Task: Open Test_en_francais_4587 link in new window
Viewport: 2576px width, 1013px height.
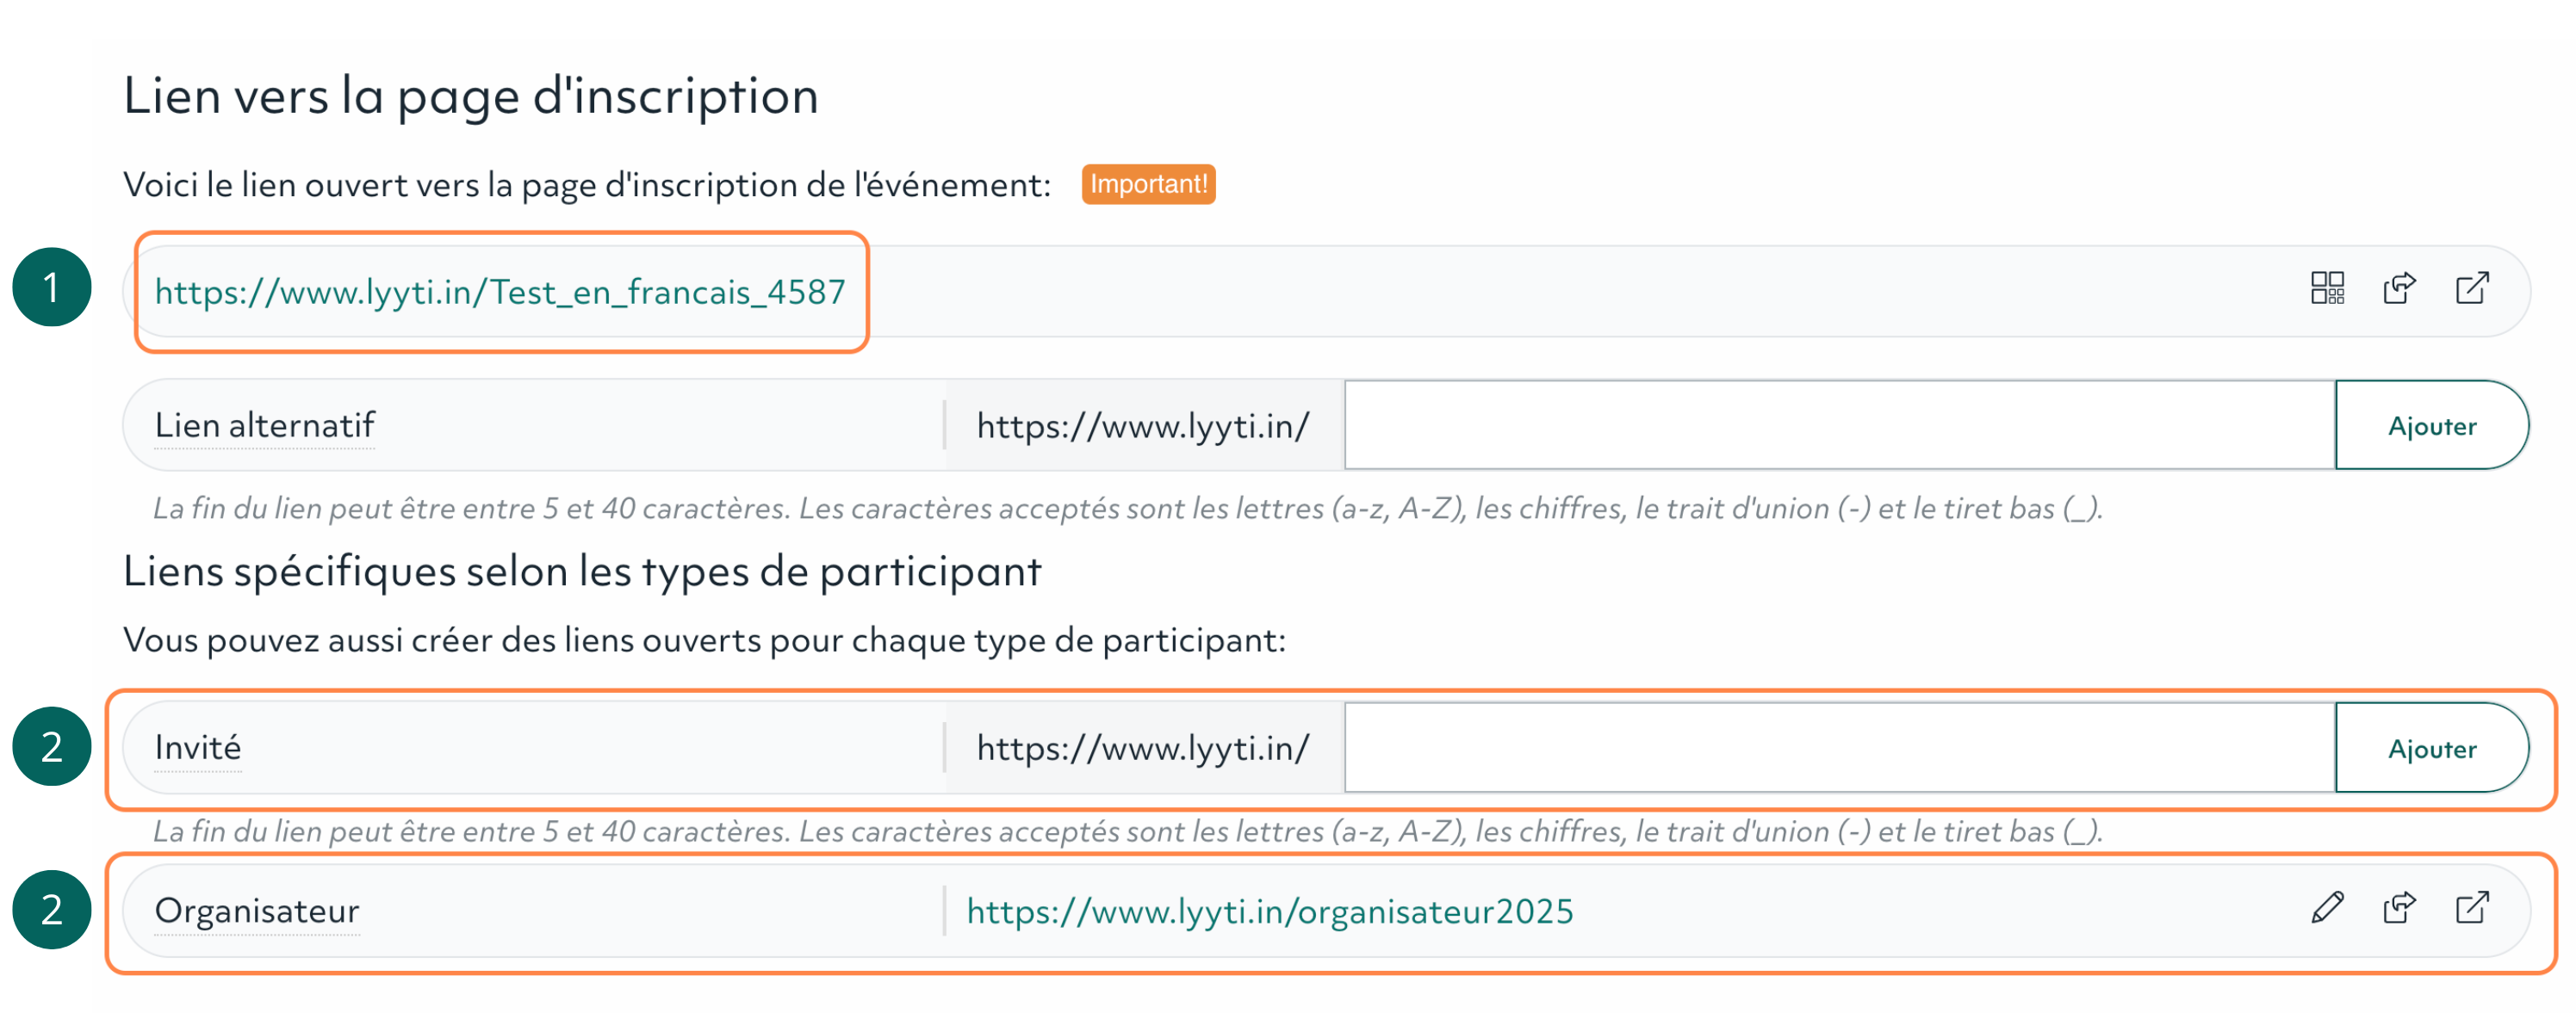Action: tap(2472, 288)
